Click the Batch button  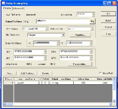pyautogui.click(x=108, y=21)
